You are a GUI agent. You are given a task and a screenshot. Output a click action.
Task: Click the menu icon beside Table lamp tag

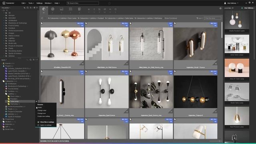click(x=36, y=101)
